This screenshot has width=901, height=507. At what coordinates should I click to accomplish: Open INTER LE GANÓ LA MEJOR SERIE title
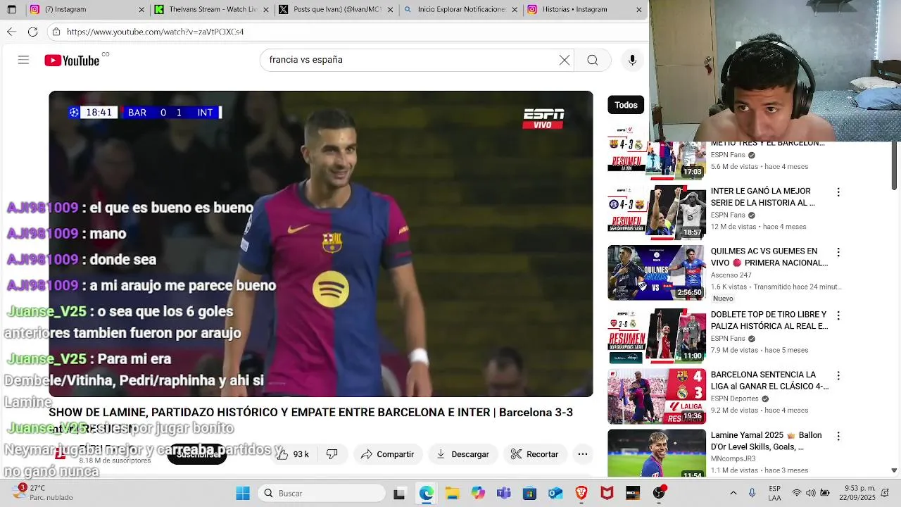pos(762,196)
